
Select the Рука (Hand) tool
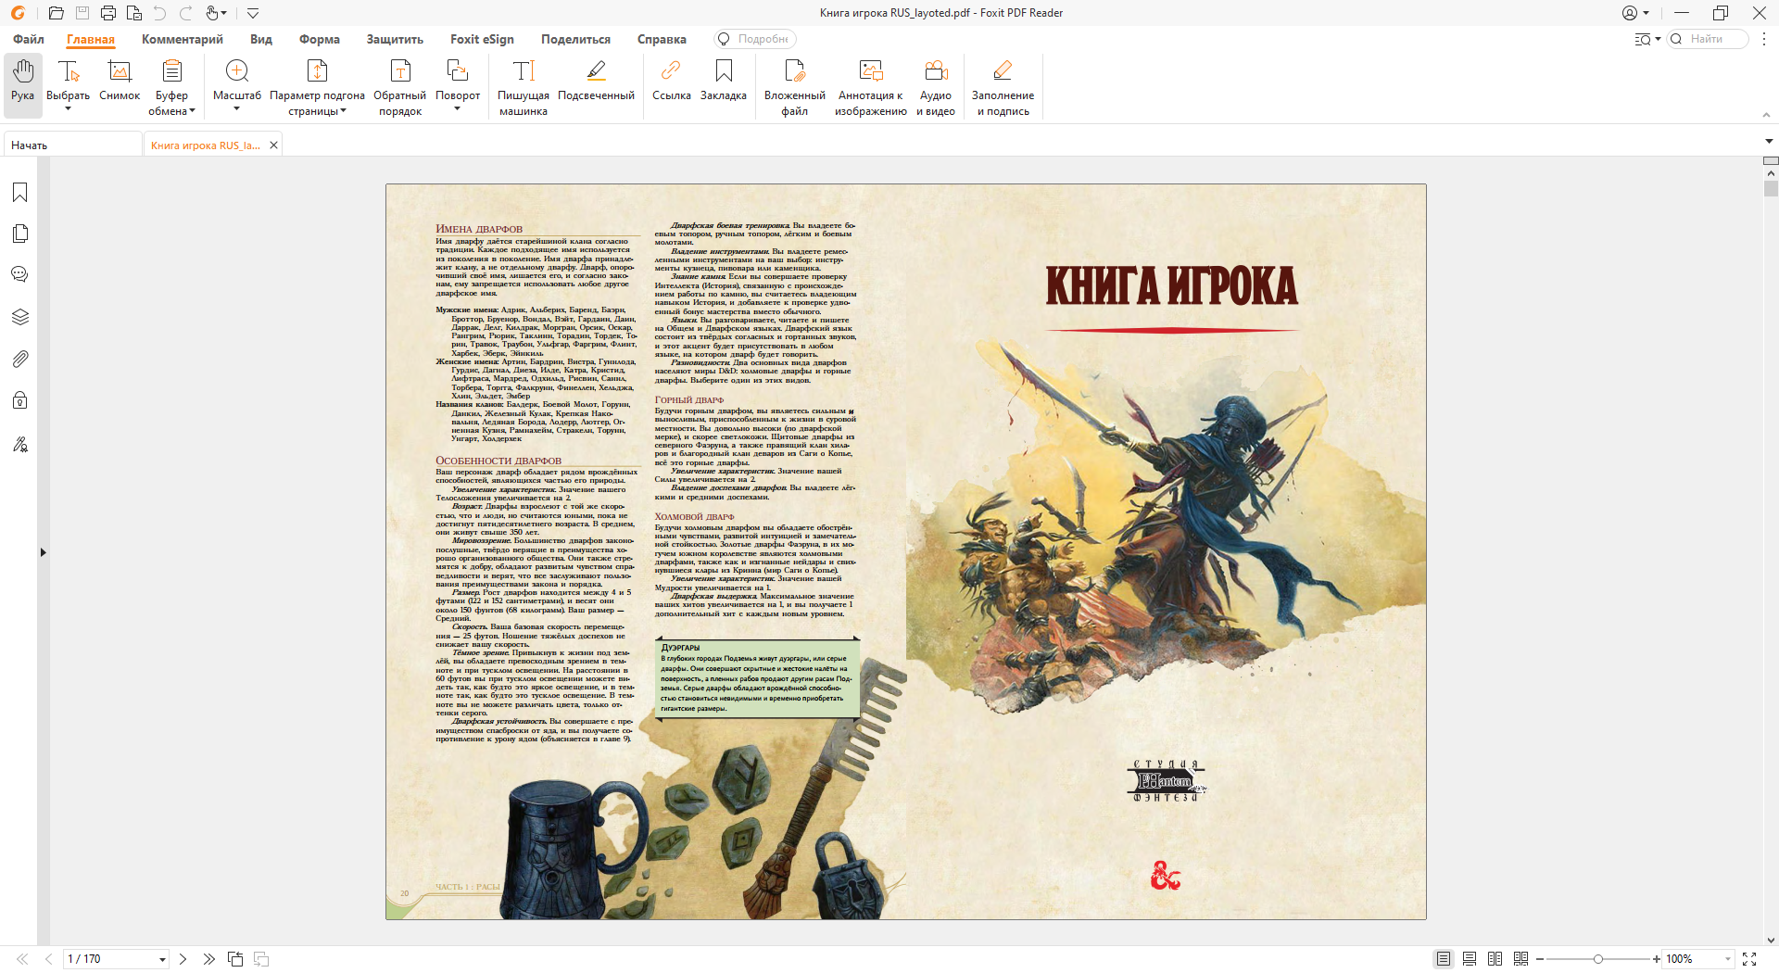point(23,85)
